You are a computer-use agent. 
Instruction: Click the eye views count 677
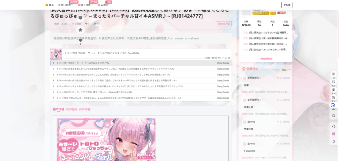pyautogui.click(x=97, y=24)
